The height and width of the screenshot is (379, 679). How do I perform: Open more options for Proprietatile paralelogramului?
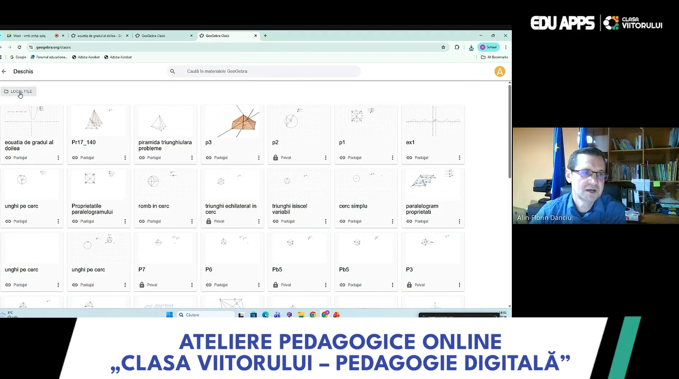125,221
